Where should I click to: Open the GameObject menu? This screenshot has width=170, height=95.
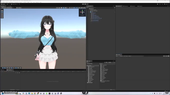[x=11, y=2]
